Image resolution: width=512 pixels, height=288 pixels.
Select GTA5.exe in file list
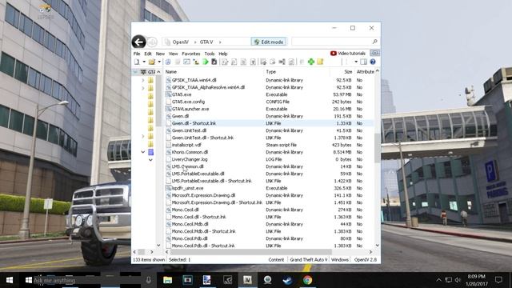coord(182,94)
